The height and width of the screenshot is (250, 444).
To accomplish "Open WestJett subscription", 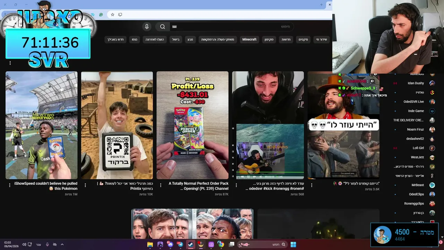I will click(x=417, y=157).
